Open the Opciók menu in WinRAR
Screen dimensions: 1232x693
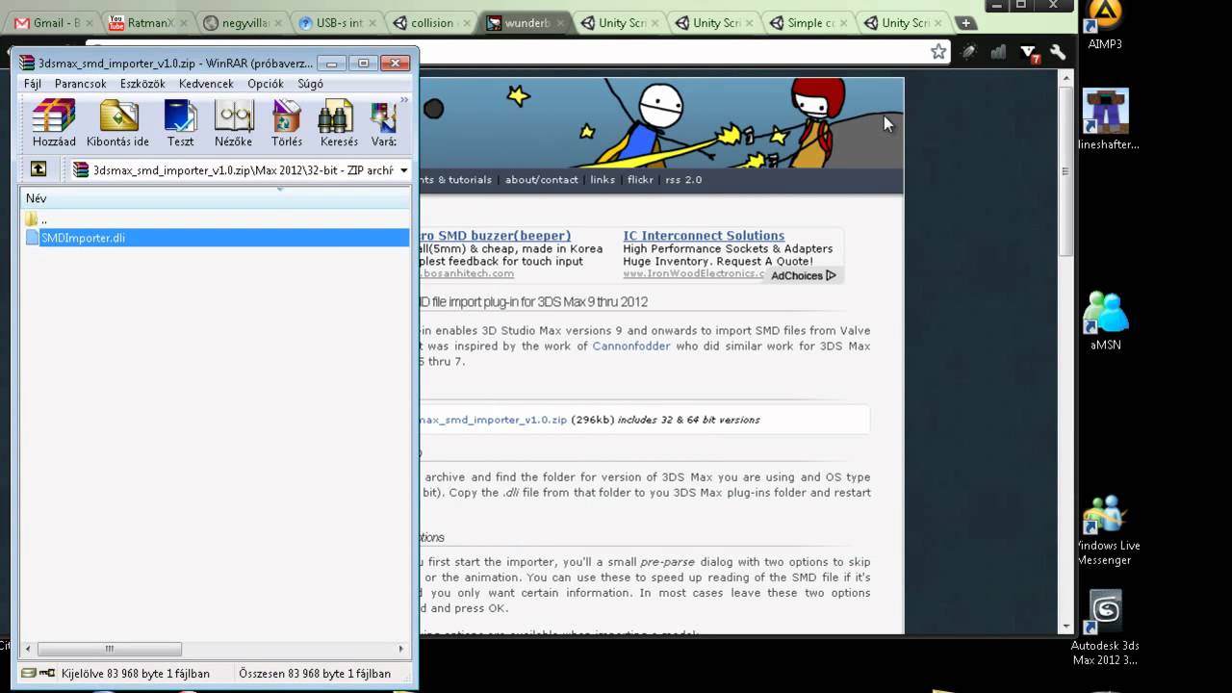tap(266, 84)
